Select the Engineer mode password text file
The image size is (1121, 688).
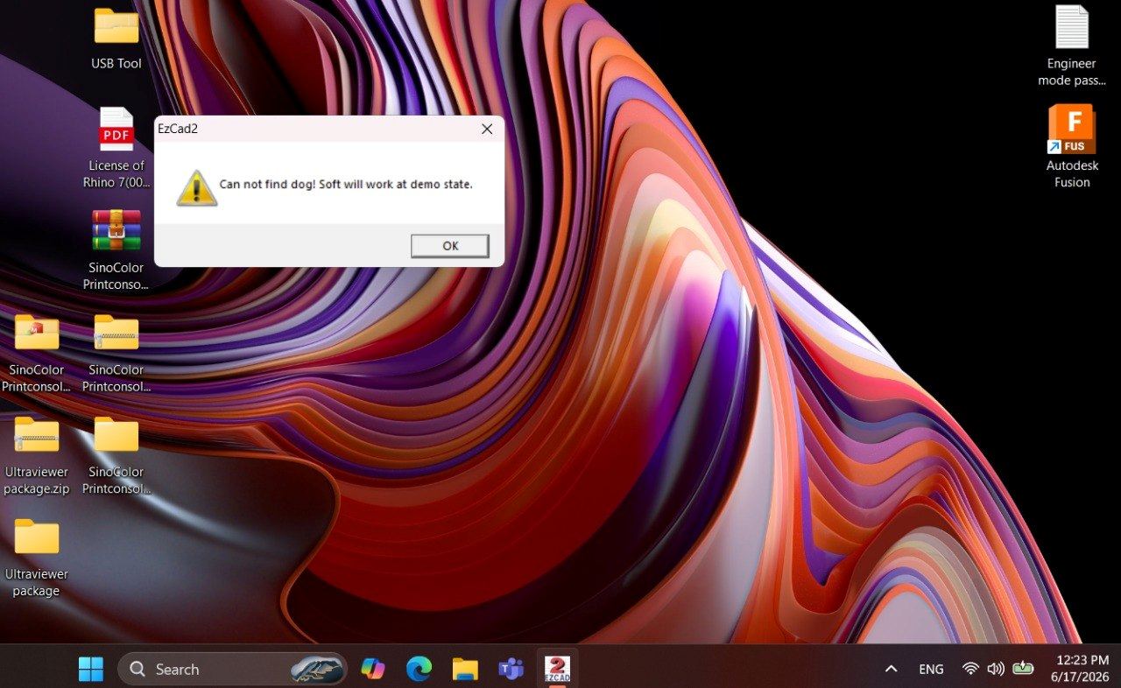click(1071, 46)
